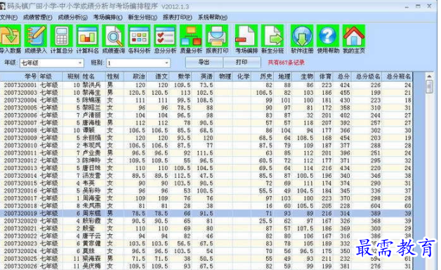Click the 英语 column header
This screenshot has width=441, height=270.
click(203, 77)
